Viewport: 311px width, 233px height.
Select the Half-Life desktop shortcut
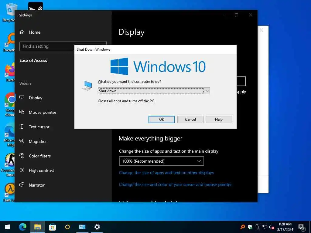click(x=9, y=193)
